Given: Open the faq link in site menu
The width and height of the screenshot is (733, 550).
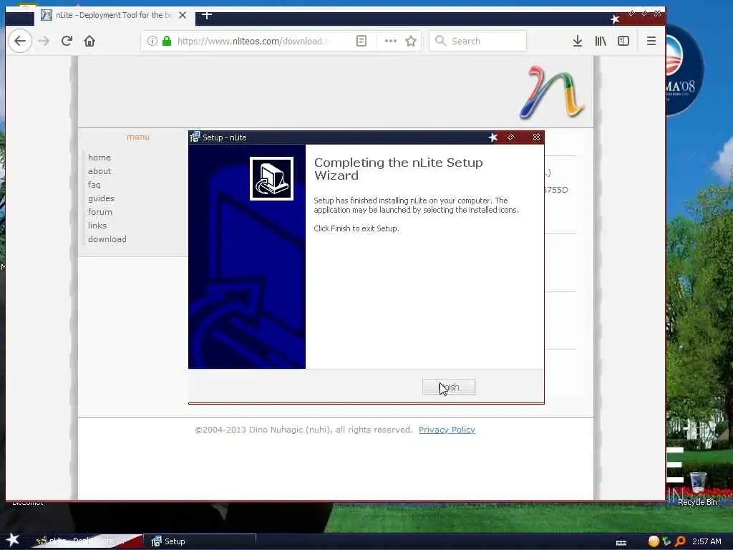Looking at the screenshot, I should point(94,185).
